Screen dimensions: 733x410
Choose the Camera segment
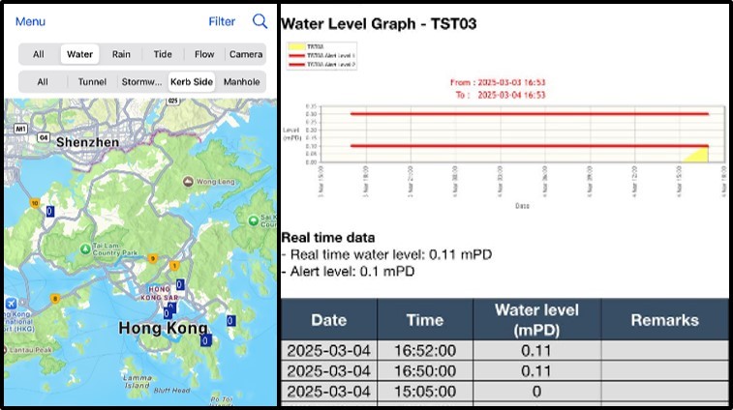pyautogui.click(x=246, y=55)
